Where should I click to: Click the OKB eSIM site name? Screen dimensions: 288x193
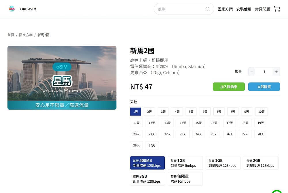[x=28, y=9]
